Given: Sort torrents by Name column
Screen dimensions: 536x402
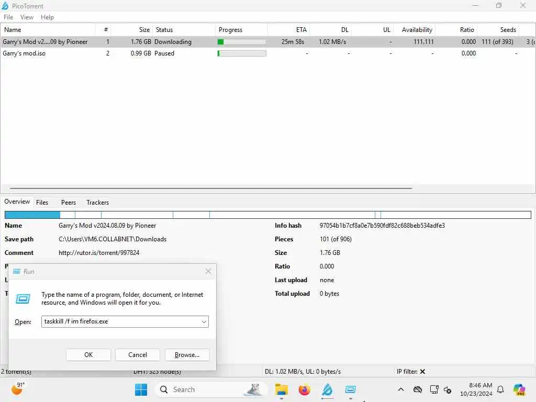Looking at the screenshot, I should coord(48,30).
